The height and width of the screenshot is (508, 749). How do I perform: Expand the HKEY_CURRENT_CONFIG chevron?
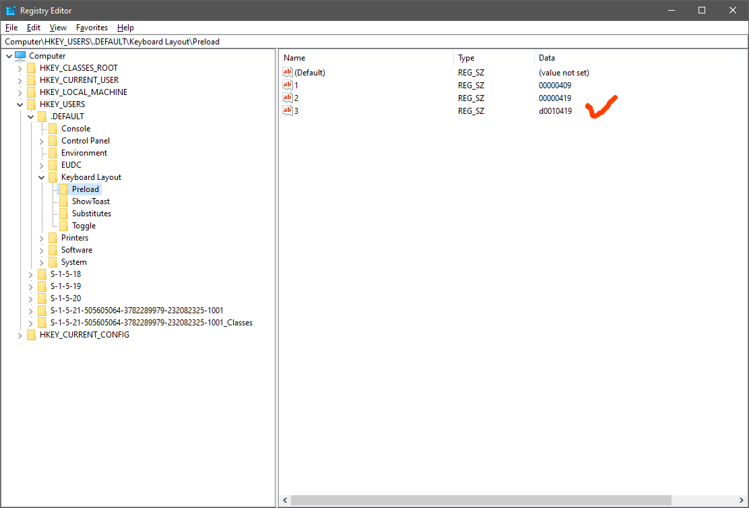coord(20,336)
